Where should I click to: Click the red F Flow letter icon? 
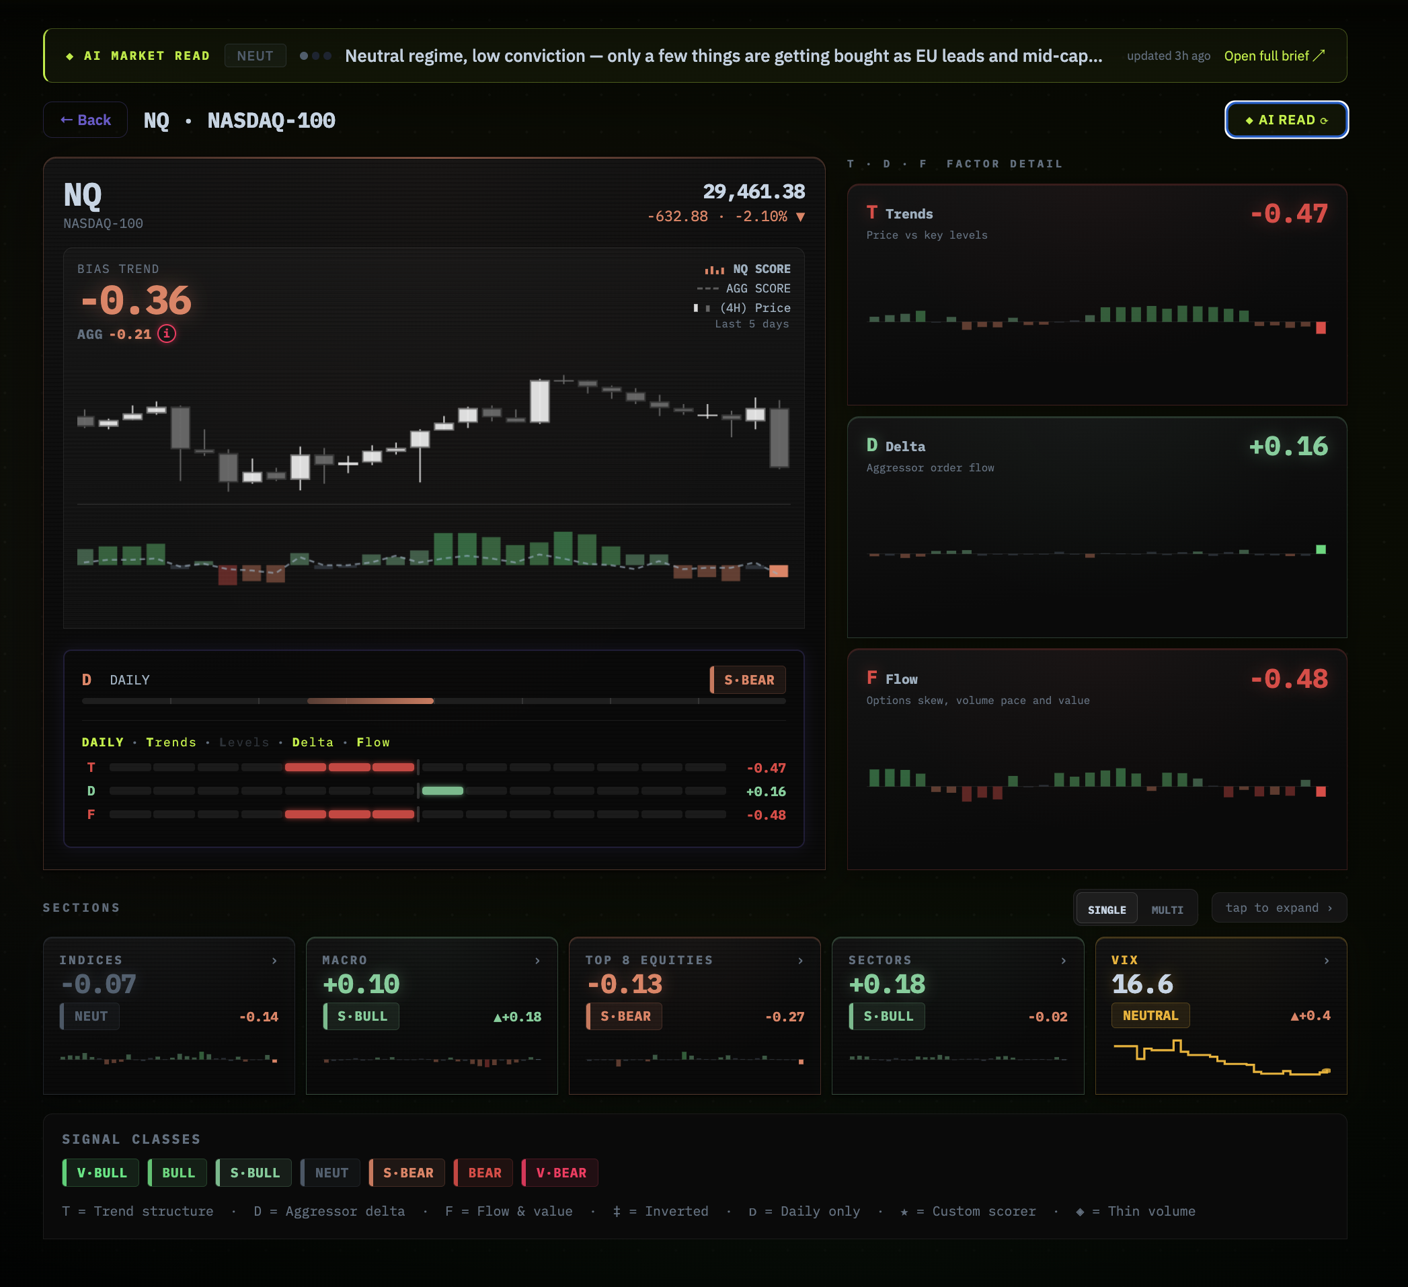[871, 678]
